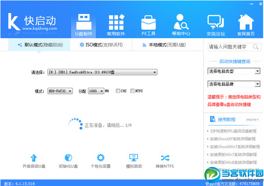
Task: Switch to ISO模式(支持UEFI) tab
Action: 101,45
